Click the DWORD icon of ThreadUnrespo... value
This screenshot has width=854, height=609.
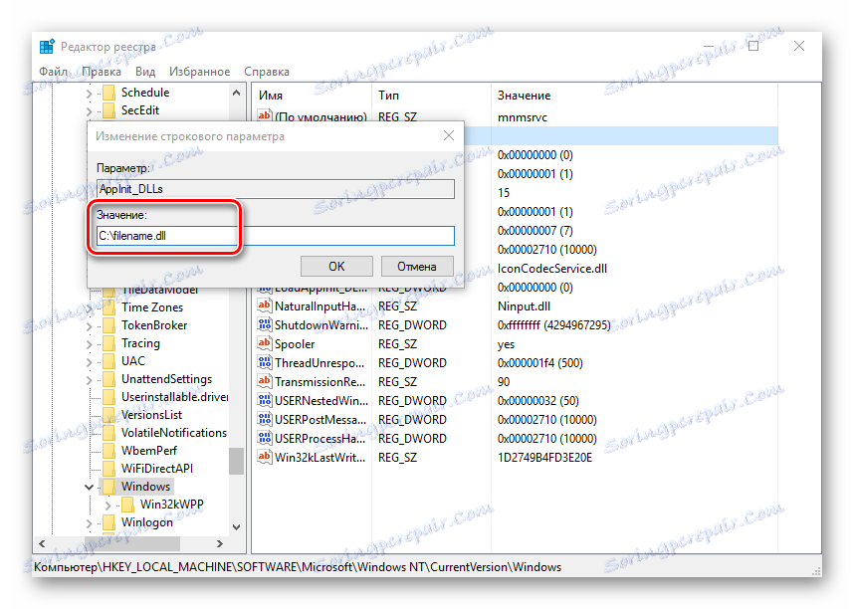264,362
